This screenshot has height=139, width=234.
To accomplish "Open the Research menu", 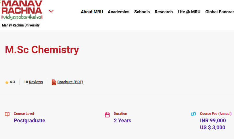I will coord(164,12).
